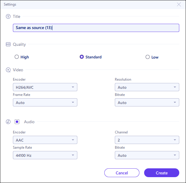
Task: Select the Low quality option
Action: pyautogui.click(x=148, y=57)
